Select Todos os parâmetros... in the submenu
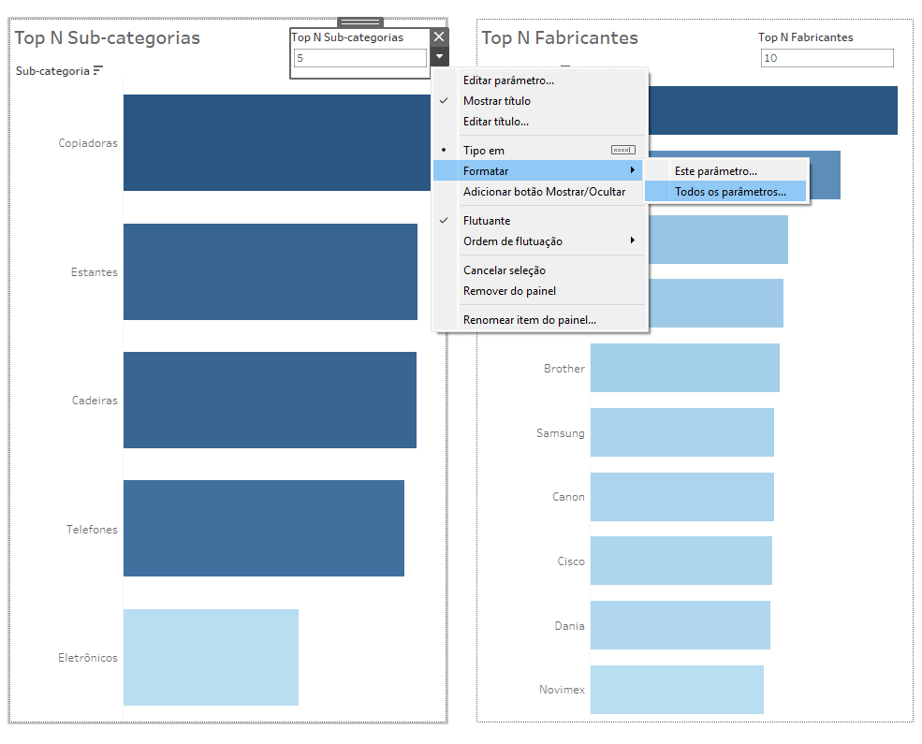 pos(730,192)
